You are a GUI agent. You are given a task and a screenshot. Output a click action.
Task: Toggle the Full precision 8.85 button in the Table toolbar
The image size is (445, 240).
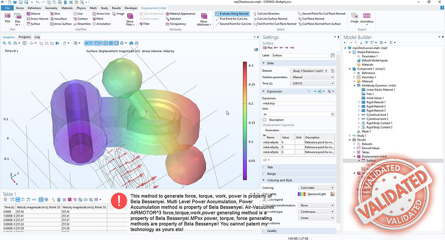coord(12,200)
